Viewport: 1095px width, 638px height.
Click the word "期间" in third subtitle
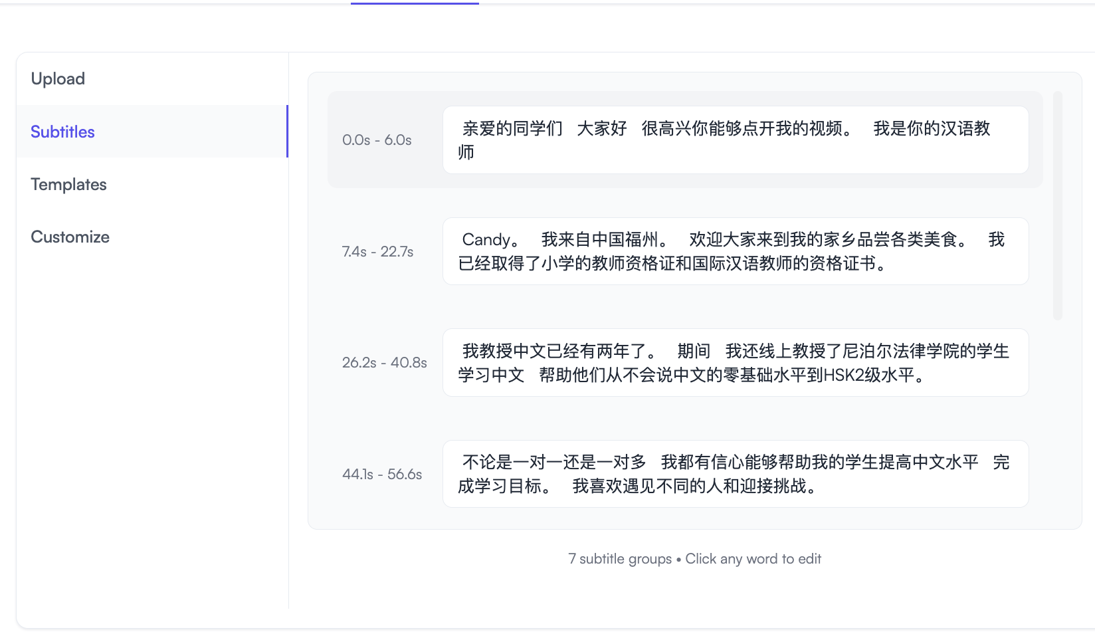click(694, 351)
